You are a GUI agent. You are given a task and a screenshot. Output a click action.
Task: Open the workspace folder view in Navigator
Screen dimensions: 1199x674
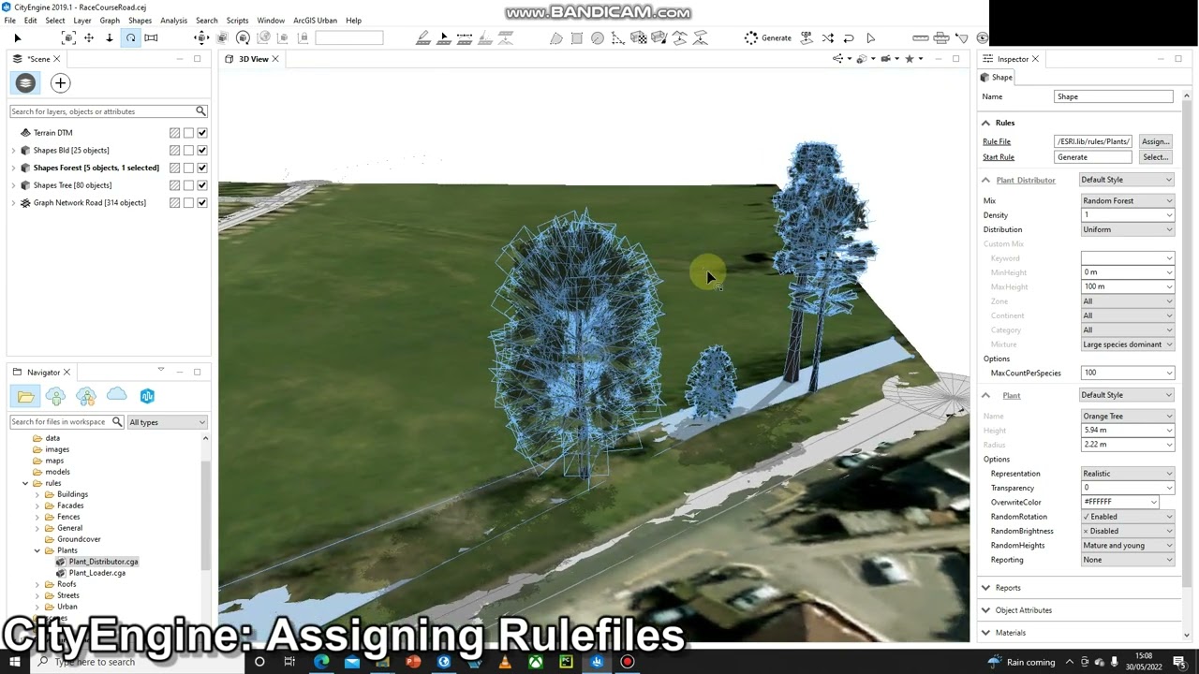[25, 396]
